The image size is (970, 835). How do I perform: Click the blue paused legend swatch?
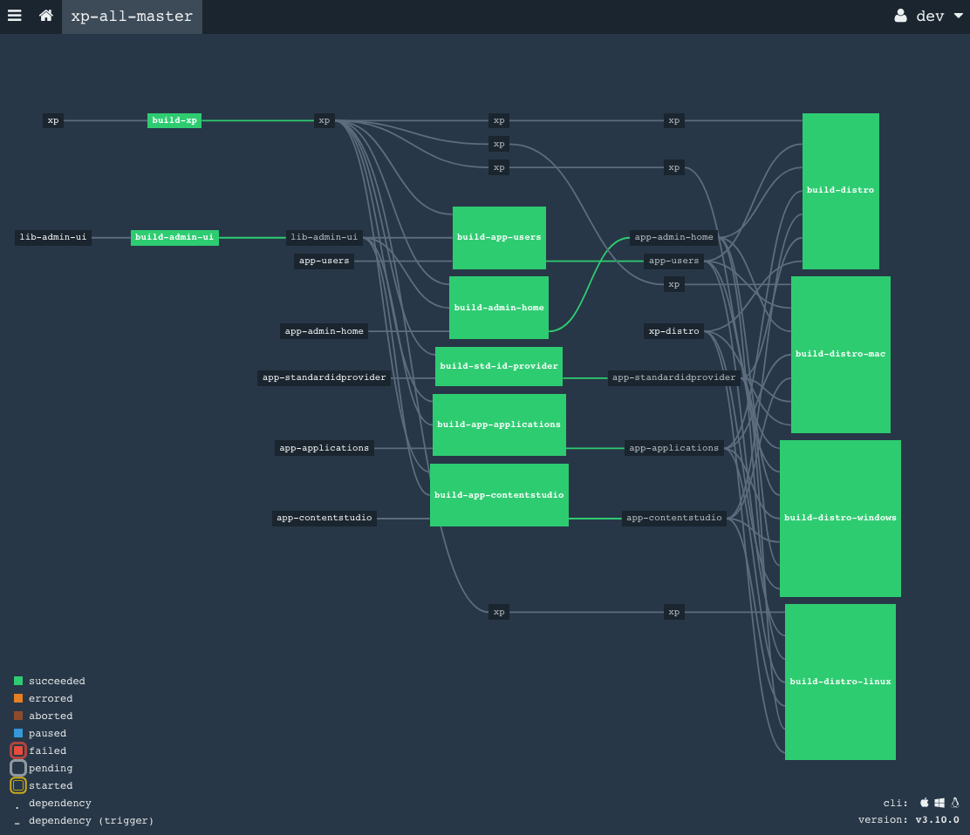click(x=18, y=733)
